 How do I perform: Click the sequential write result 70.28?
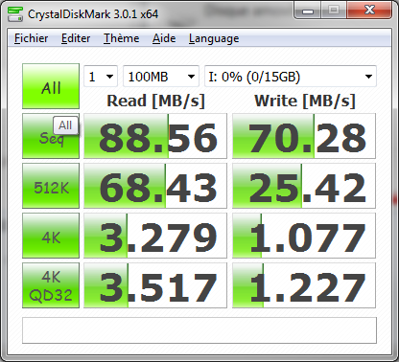[x=304, y=136]
